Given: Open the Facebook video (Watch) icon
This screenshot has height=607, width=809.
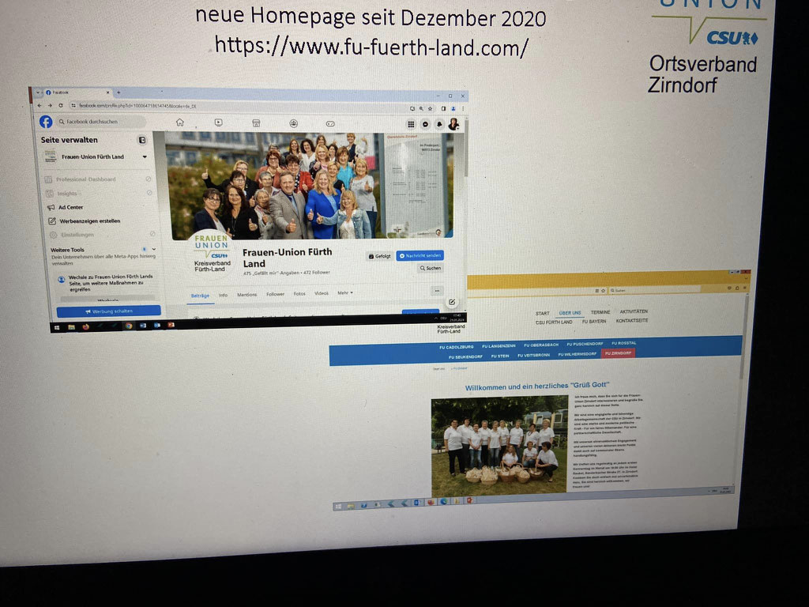Looking at the screenshot, I should click(x=218, y=123).
